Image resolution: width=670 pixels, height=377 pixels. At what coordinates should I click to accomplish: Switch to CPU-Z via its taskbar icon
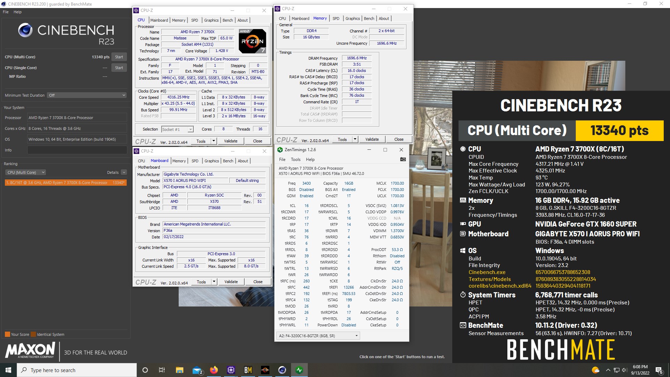point(231,370)
